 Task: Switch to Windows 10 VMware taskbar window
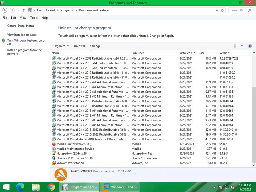coord(120,187)
